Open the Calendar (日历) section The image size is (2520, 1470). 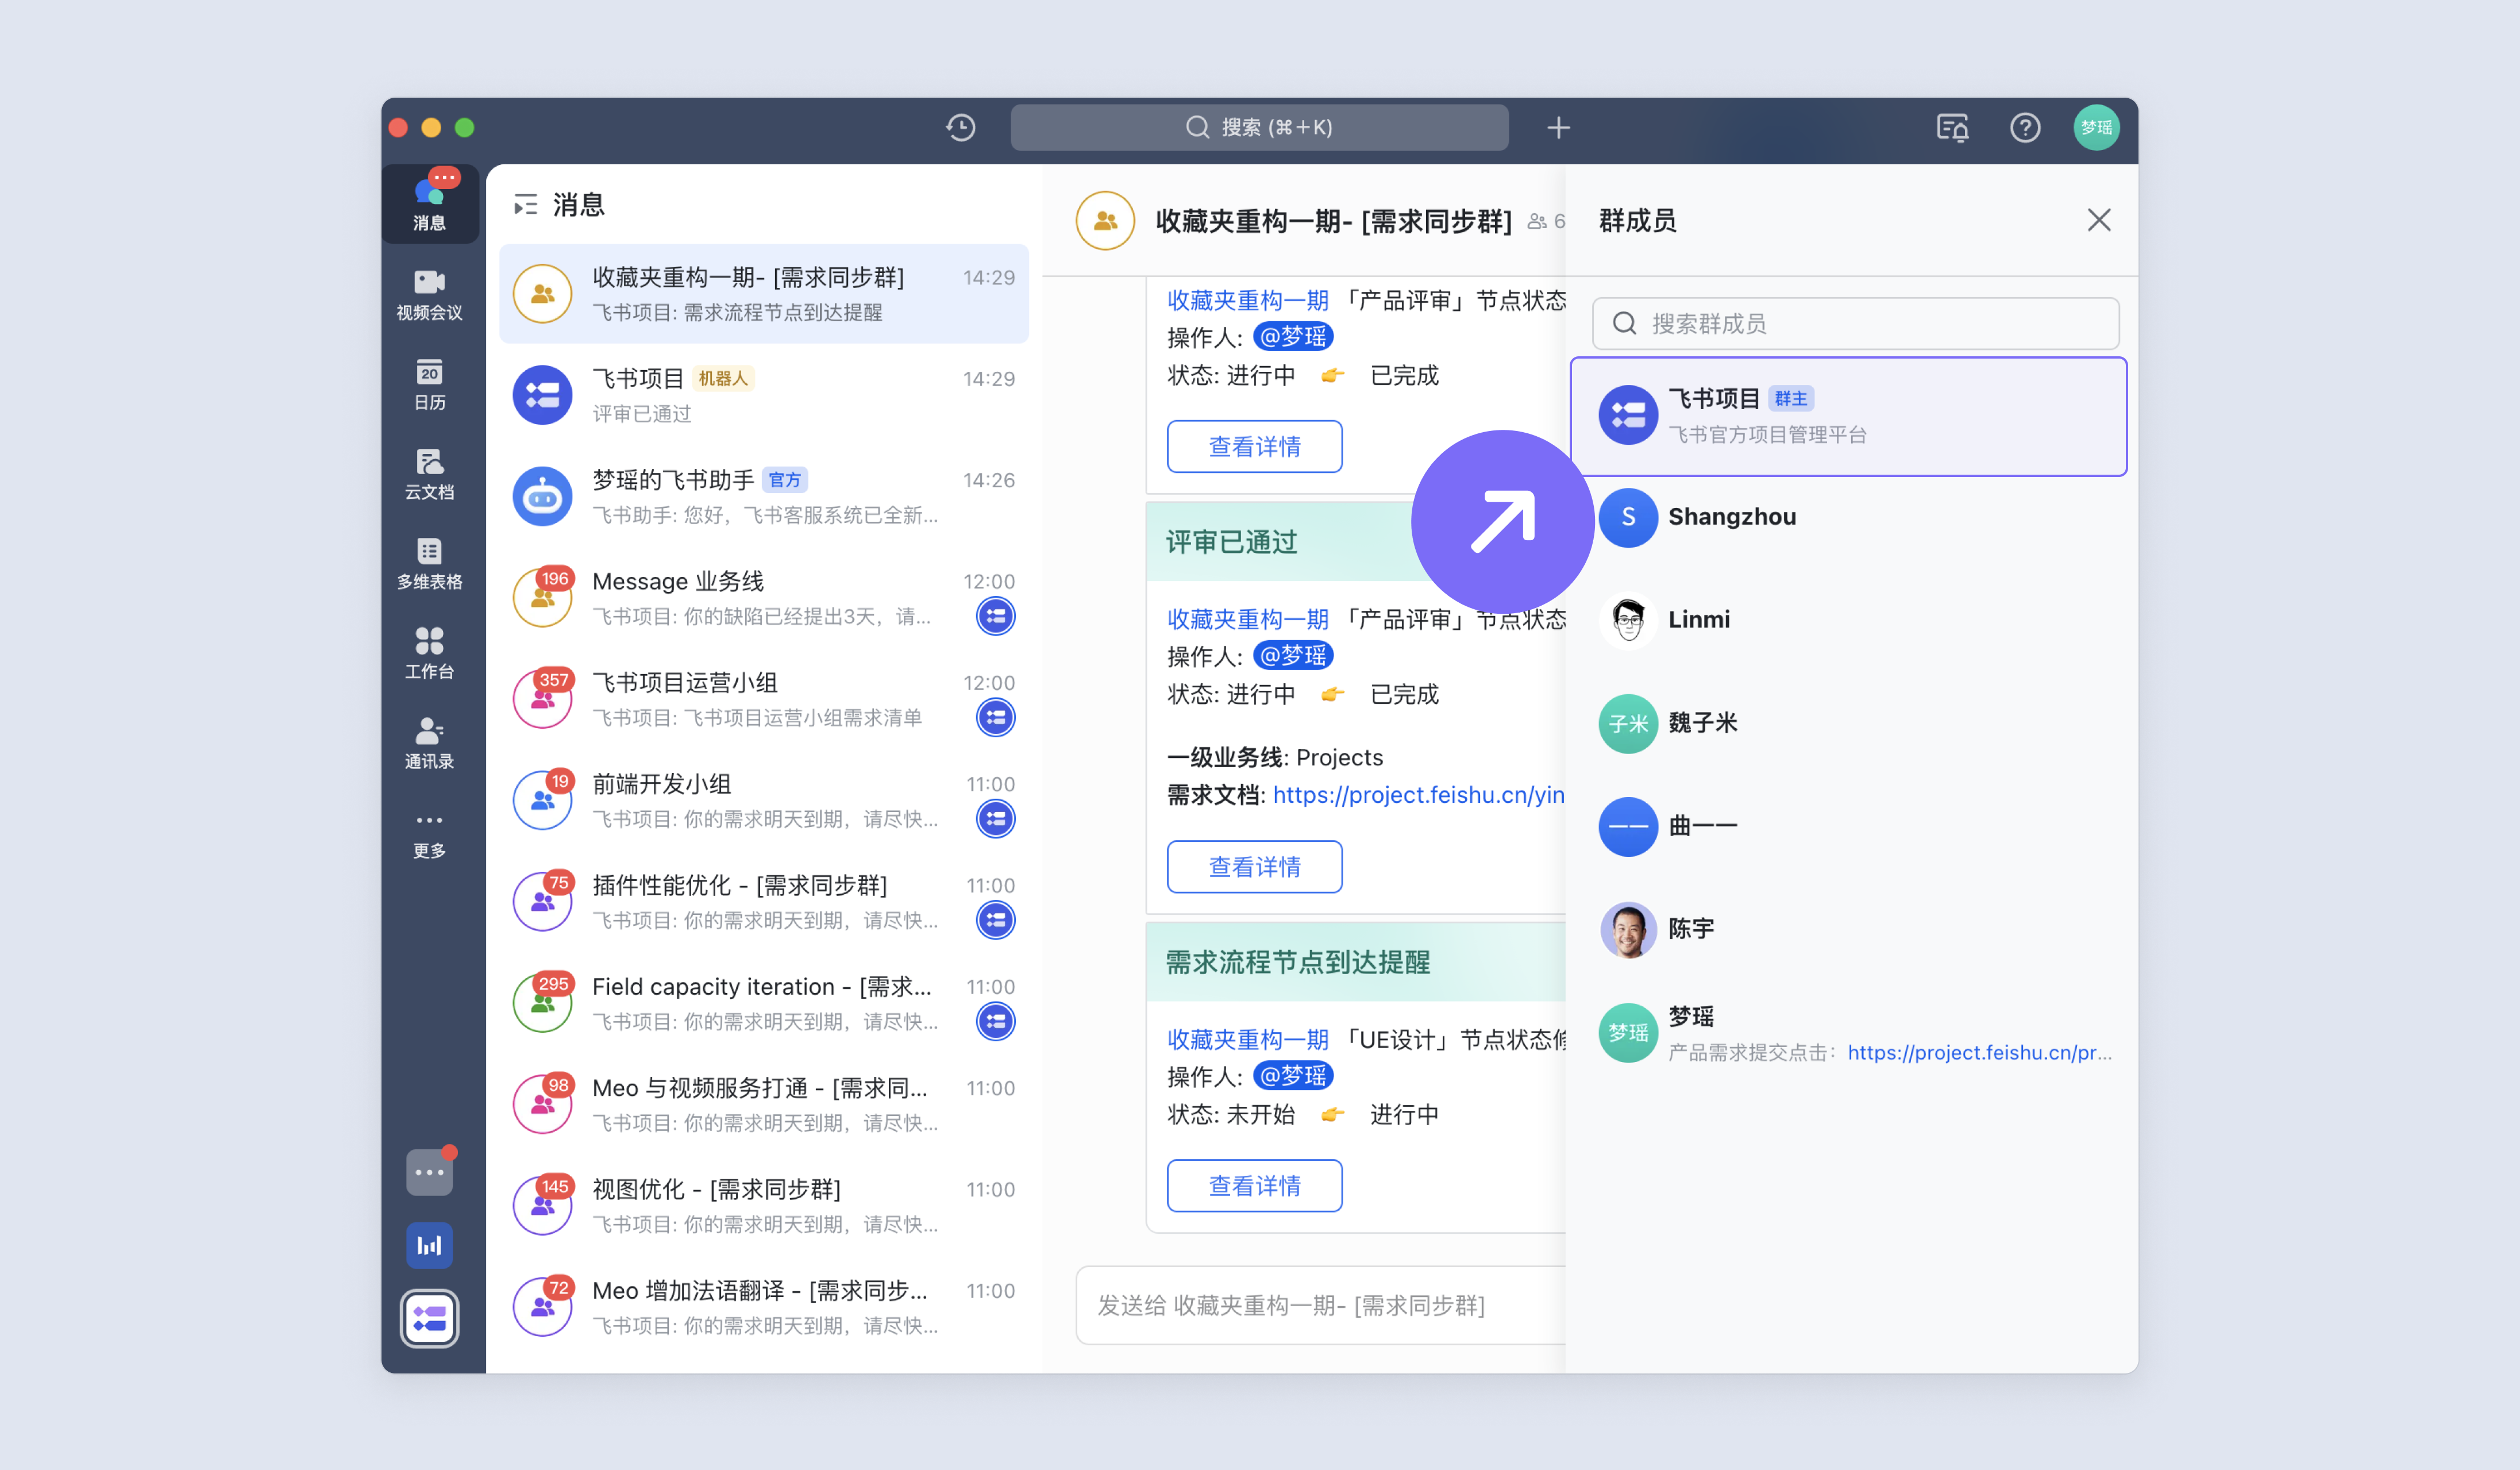click(430, 385)
